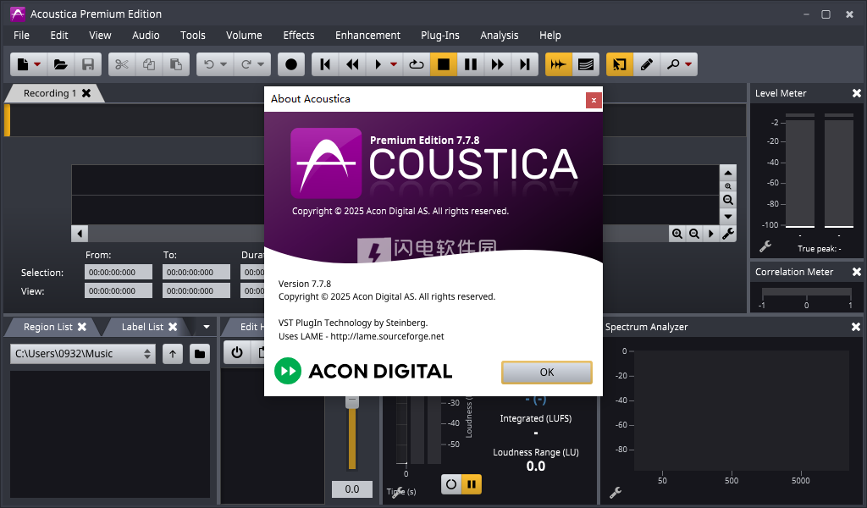Close the Correlation Meter panel

click(857, 272)
